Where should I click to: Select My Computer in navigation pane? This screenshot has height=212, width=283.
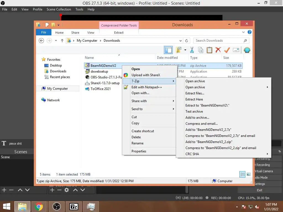tap(57, 89)
